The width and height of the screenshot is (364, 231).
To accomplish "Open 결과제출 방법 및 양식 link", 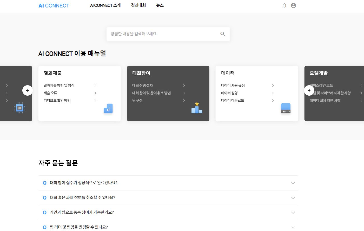I will click(59, 85).
